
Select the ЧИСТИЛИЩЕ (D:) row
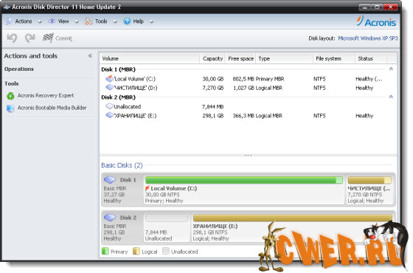[x=248, y=88]
